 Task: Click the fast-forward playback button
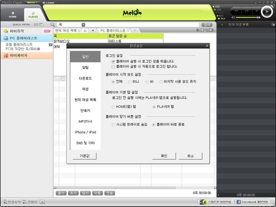246,11
